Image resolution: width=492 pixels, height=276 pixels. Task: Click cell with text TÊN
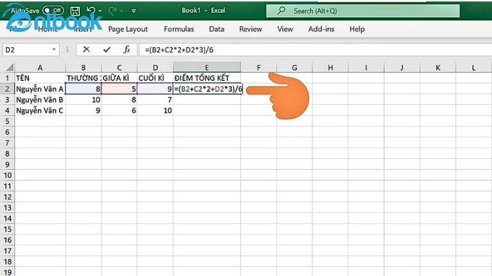click(40, 78)
